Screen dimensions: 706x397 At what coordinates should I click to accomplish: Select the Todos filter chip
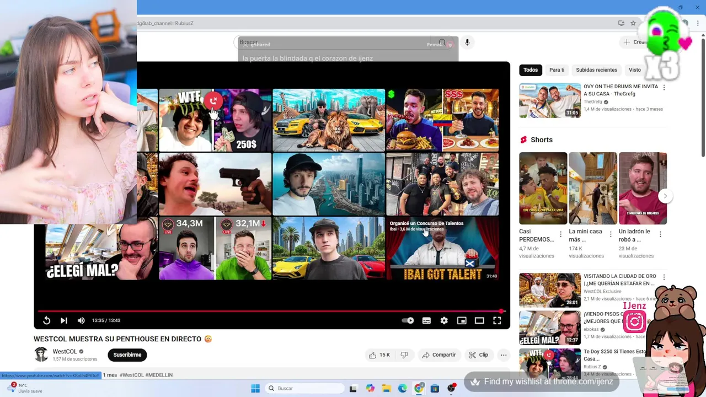pos(531,70)
